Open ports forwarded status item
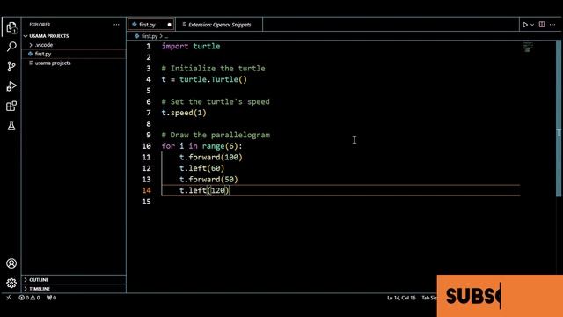This screenshot has height=317, width=563. pos(51,298)
